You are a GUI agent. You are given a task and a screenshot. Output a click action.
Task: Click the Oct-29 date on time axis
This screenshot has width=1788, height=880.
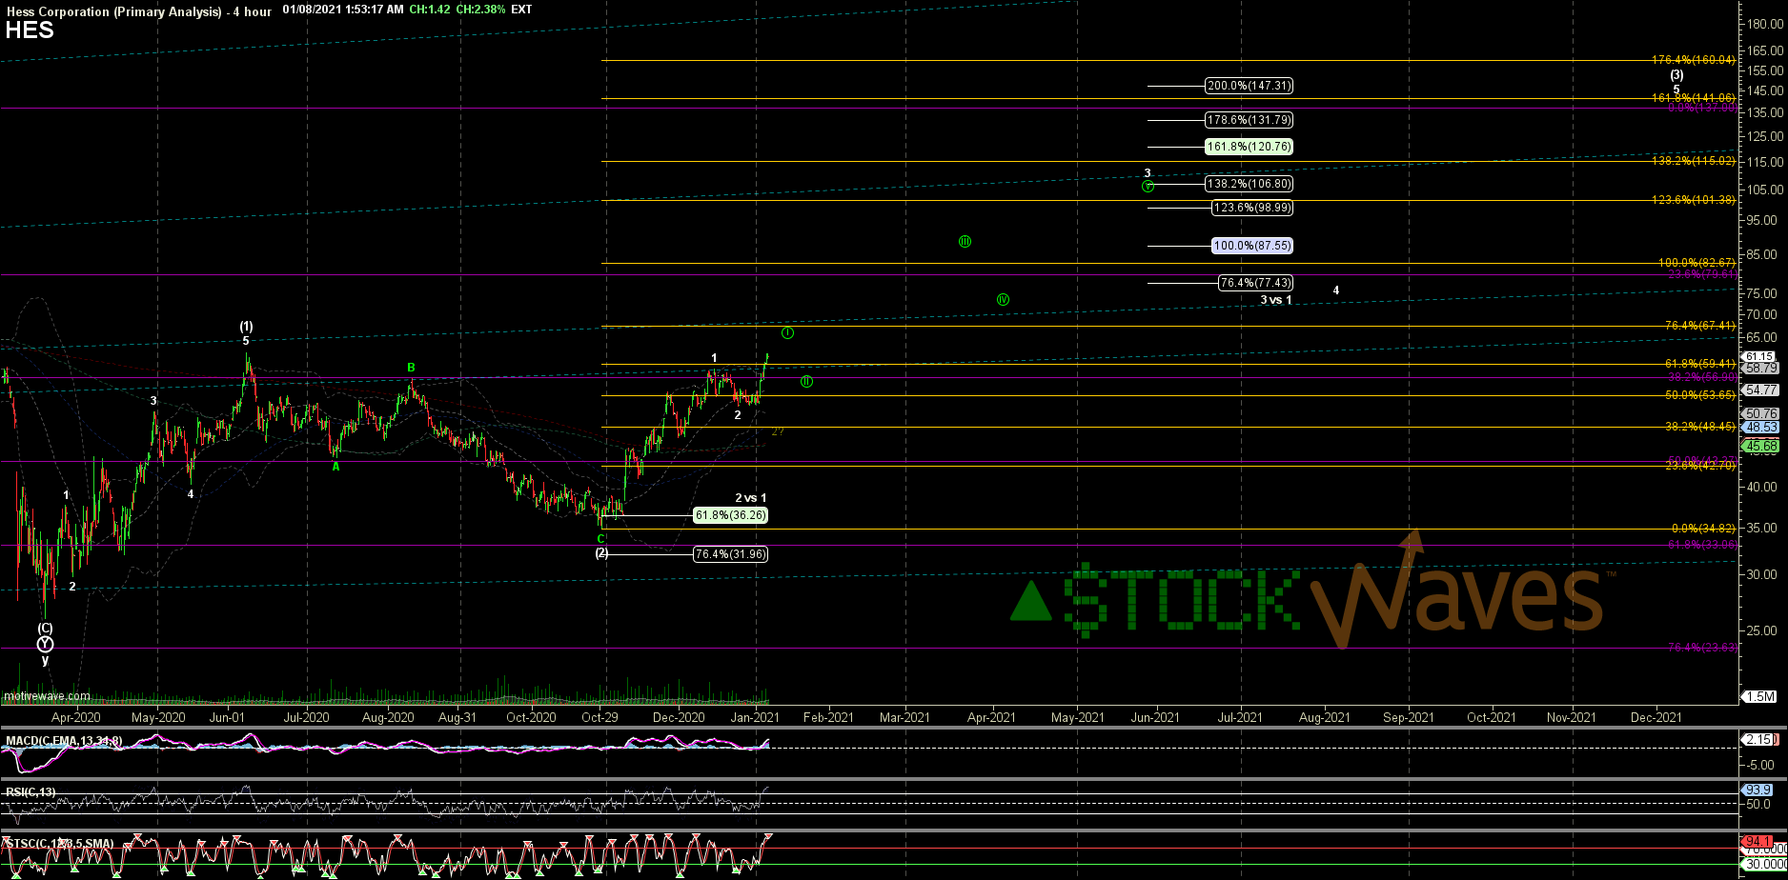[599, 717]
